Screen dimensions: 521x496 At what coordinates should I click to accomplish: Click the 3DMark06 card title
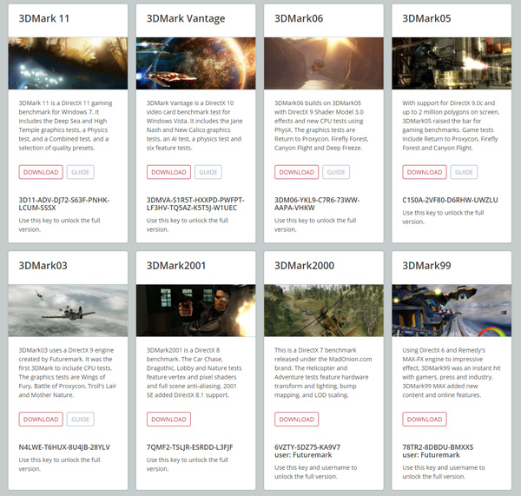click(299, 18)
